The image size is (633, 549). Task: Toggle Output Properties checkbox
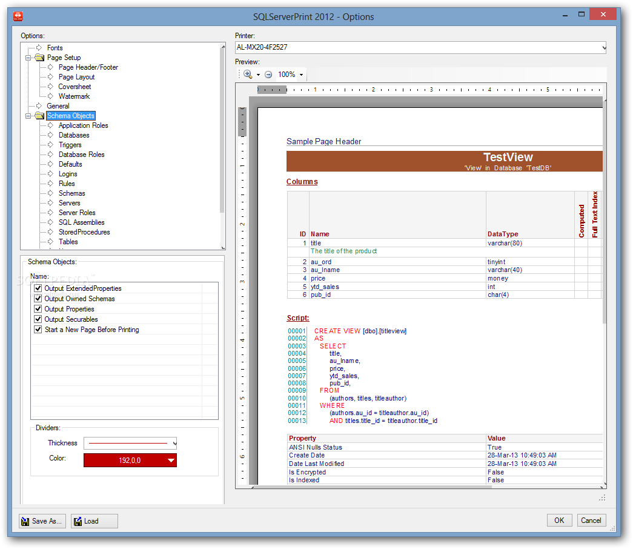38,309
